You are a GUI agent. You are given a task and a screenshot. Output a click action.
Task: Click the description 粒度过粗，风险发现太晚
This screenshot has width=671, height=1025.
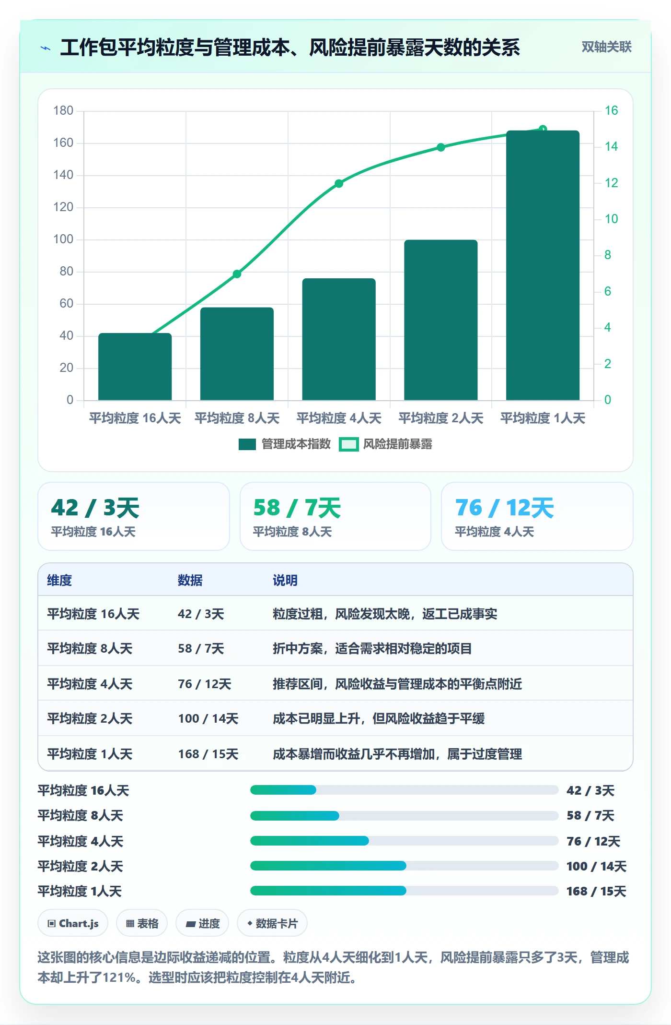(x=385, y=614)
